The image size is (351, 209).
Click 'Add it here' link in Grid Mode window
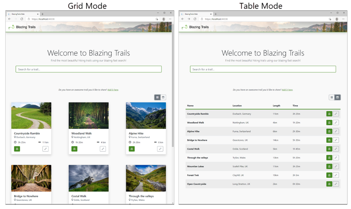[x=113, y=90]
